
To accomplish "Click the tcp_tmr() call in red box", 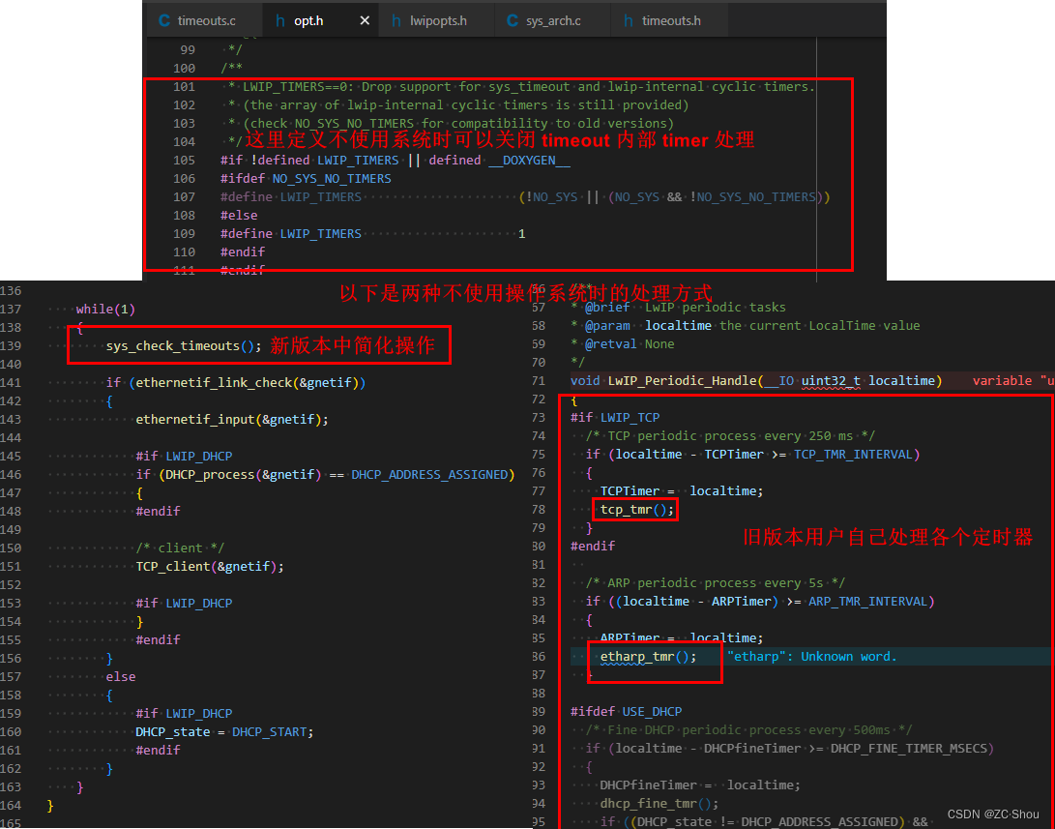I will [634, 509].
